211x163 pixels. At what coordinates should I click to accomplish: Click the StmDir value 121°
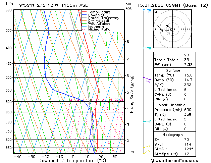click(x=189, y=149)
